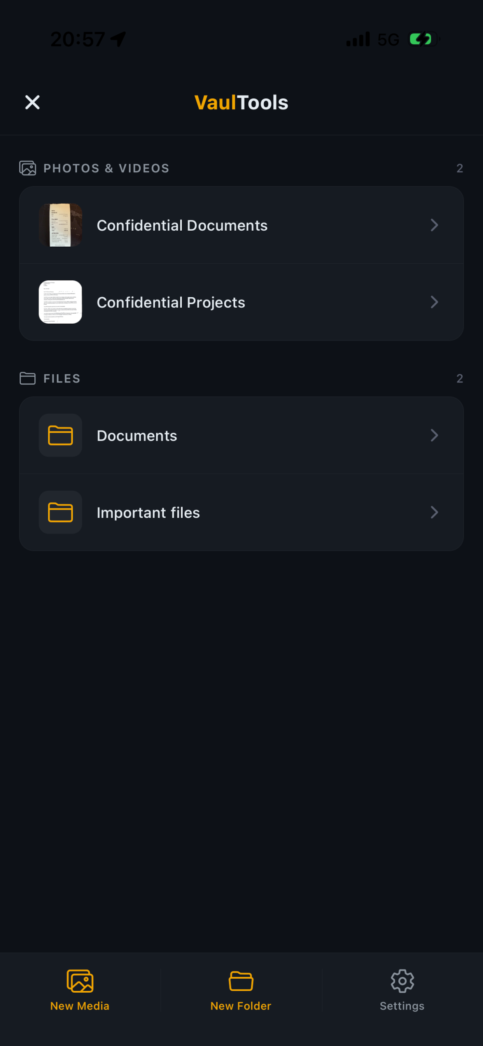
Task: Open Important files using its chevron
Action: 434,512
